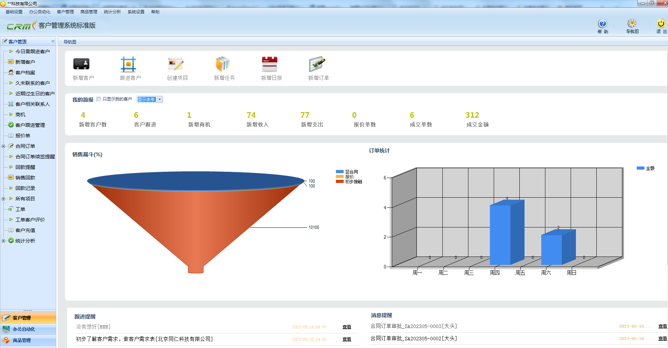This screenshot has width=668, height=348.
Task: Select 回款记录 in sidebar tree
Action: click(x=25, y=188)
